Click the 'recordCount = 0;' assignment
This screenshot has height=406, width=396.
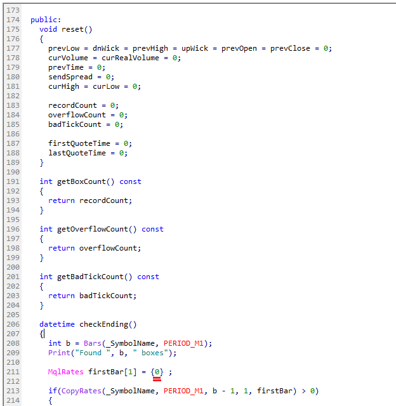pyautogui.click(x=83, y=106)
